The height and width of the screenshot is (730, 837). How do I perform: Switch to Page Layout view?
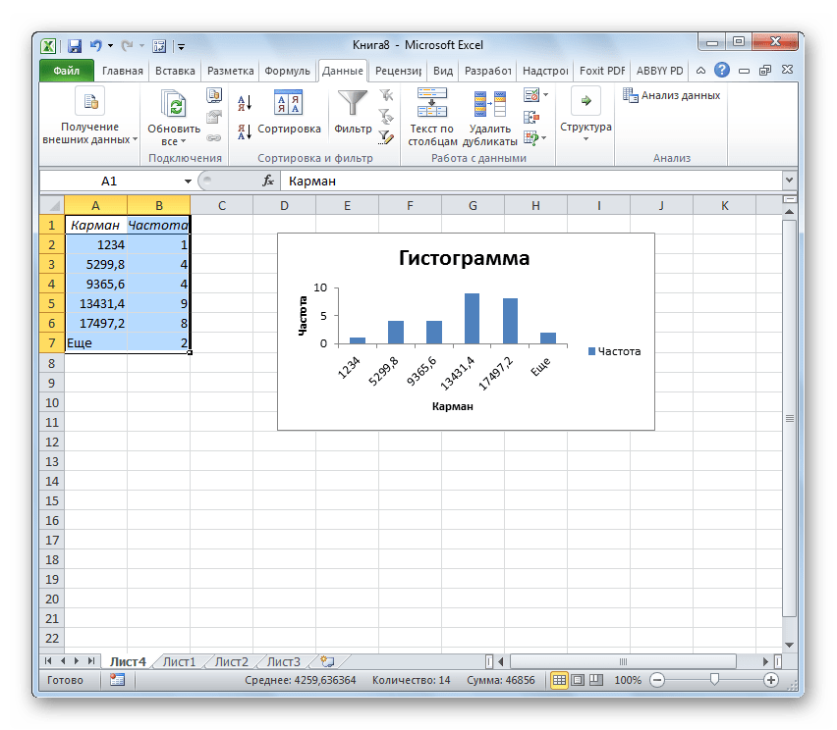click(578, 680)
